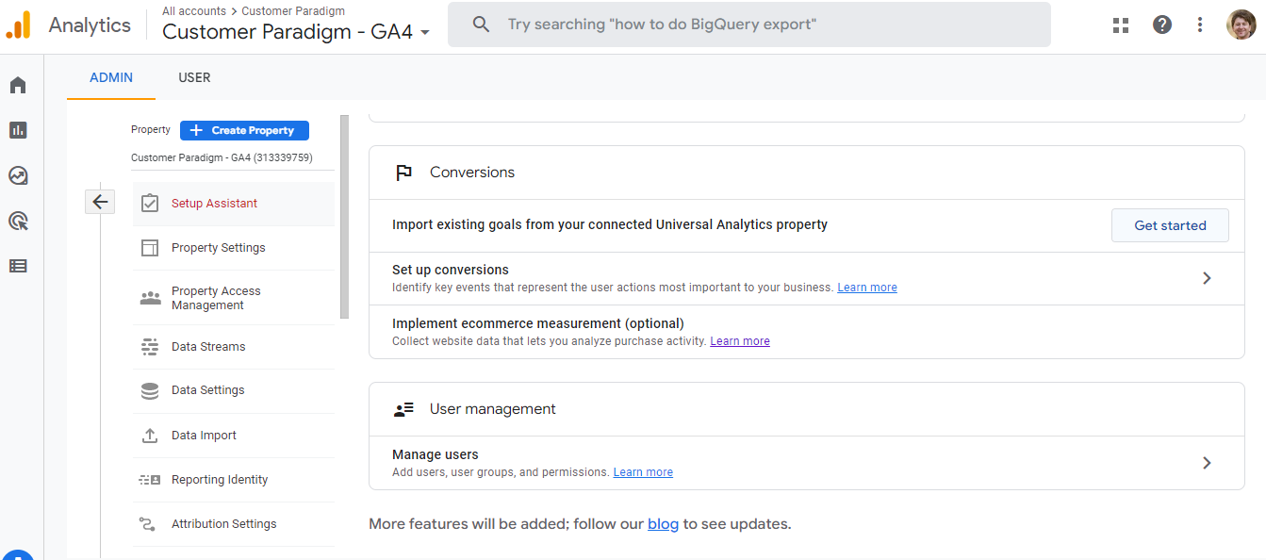Select the Reports icon in left navigation
Screen dimensions: 1266x560
point(17,129)
